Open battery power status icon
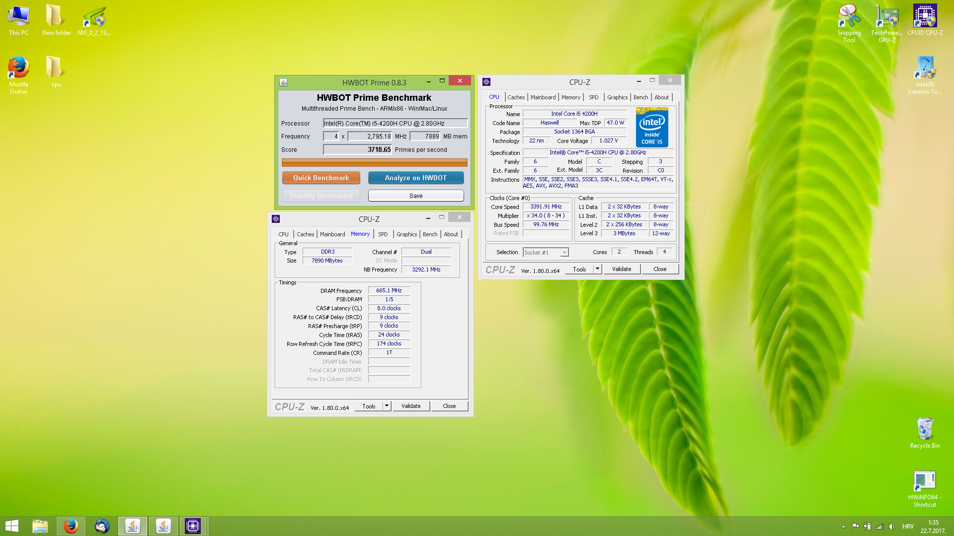954x536 pixels. click(868, 527)
